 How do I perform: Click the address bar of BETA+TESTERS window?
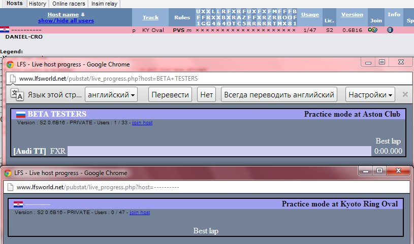point(209,79)
